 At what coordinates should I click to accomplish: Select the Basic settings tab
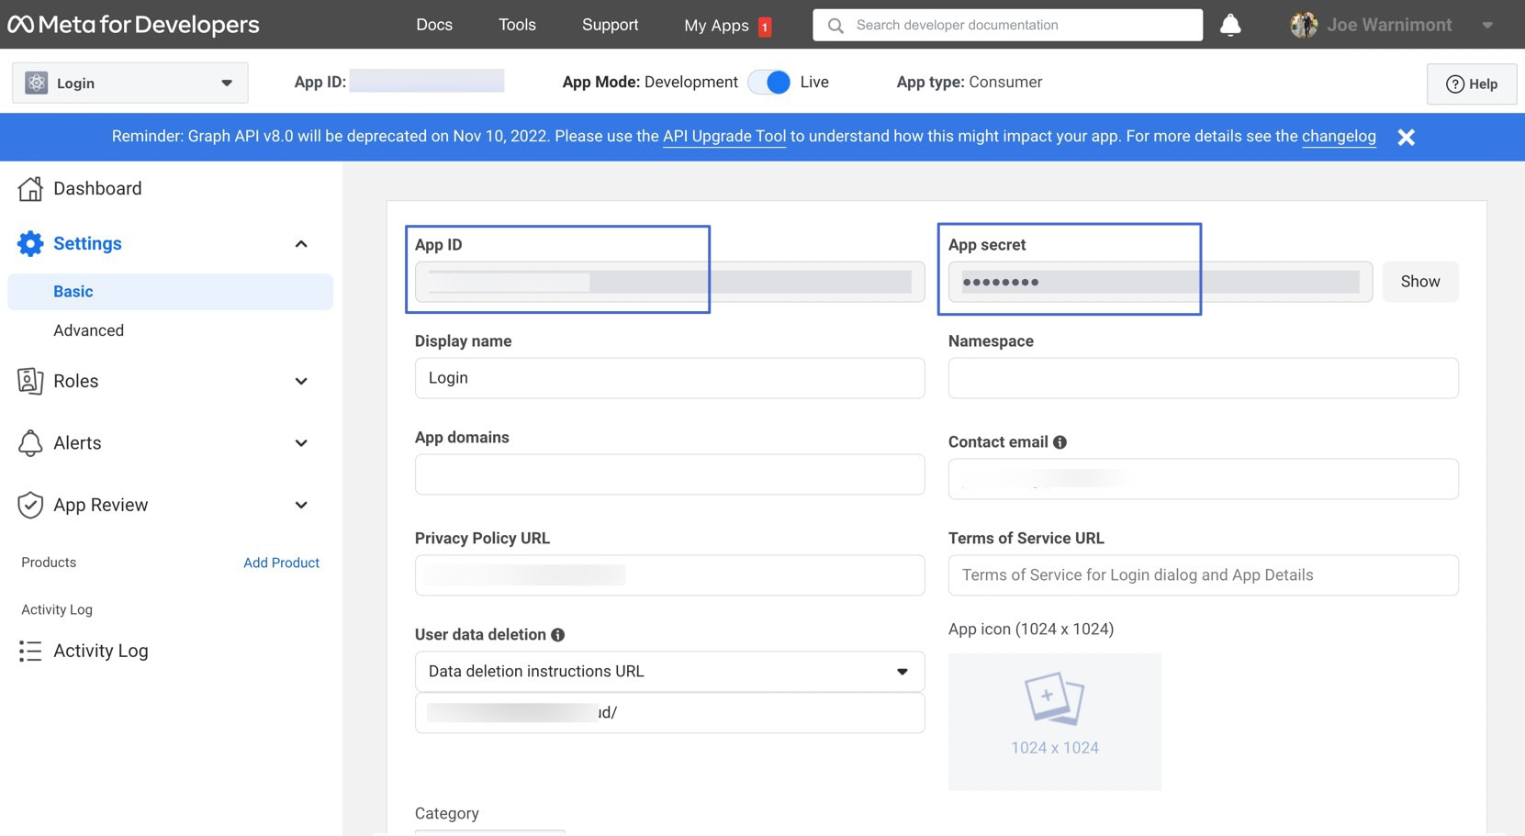pyautogui.click(x=72, y=291)
